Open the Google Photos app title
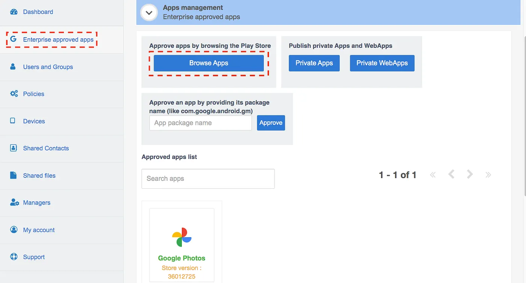This screenshot has height=283, width=526. click(182, 258)
